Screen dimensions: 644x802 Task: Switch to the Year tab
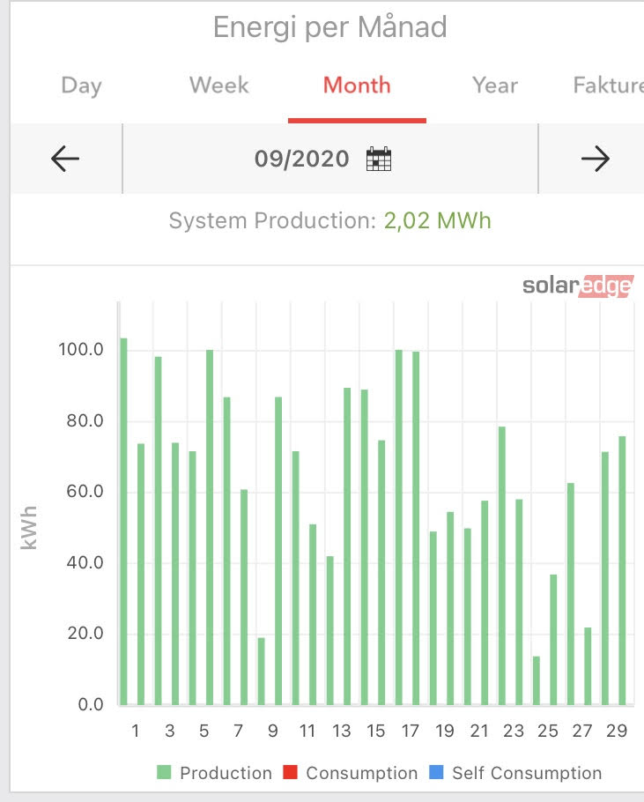pyautogui.click(x=494, y=85)
